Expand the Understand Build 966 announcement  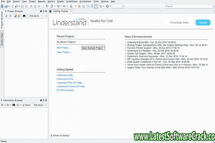126,42
